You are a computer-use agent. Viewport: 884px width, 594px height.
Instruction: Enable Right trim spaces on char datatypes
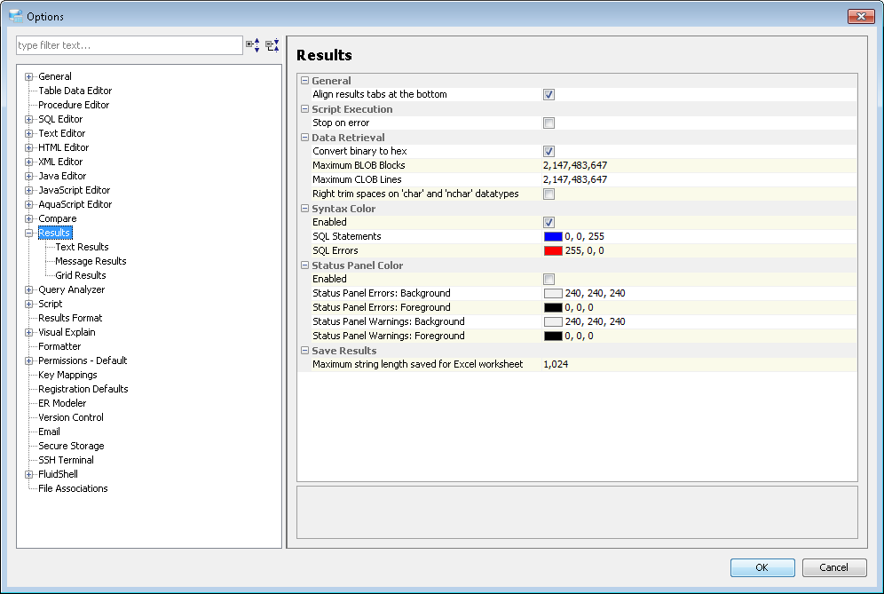coord(549,194)
